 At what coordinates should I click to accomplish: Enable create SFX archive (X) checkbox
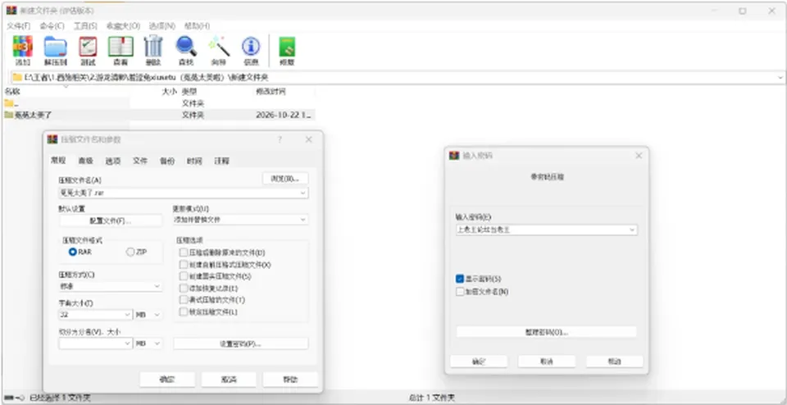(183, 264)
